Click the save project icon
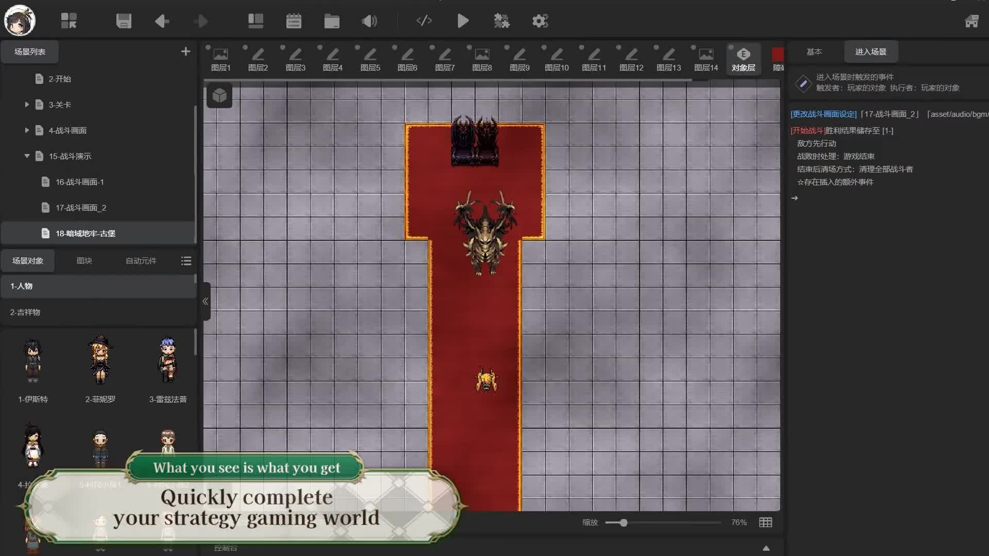989x556 pixels. tap(124, 21)
